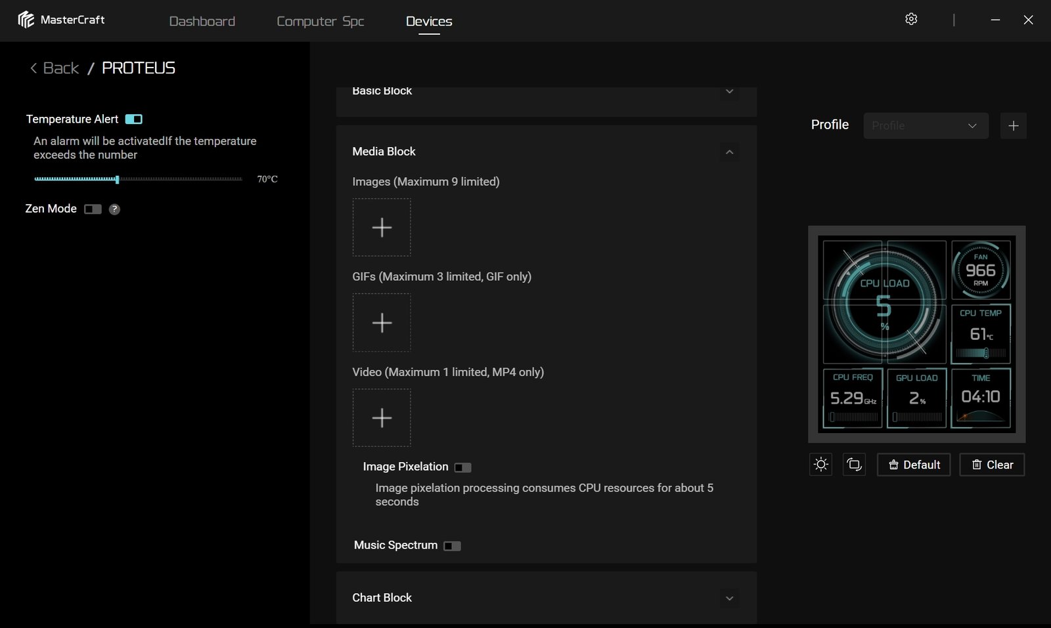Add a new profile with plus button
The width and height of the screenshot is (1051, 628).
pos(1013,125)
